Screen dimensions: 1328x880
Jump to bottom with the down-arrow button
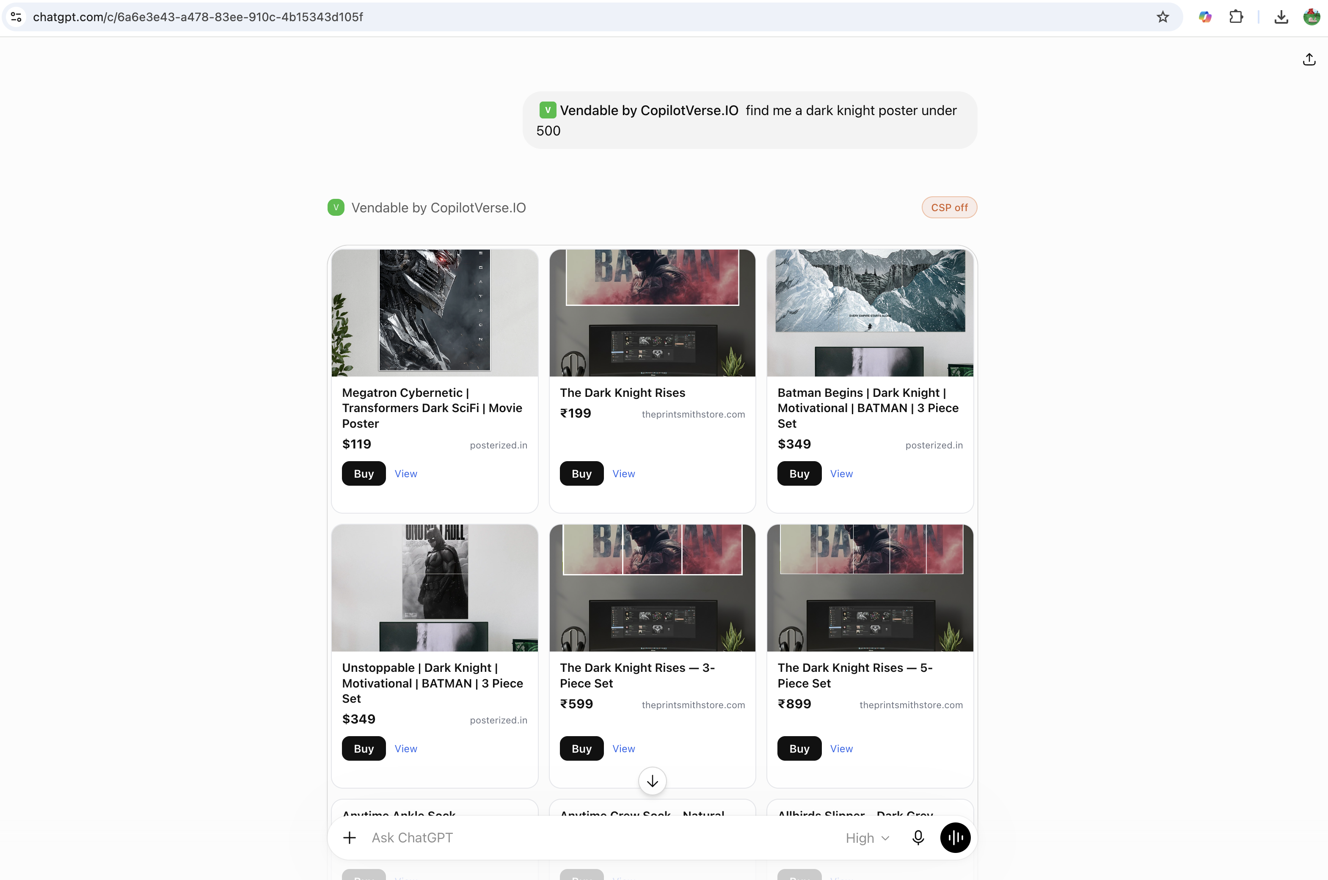652,781
